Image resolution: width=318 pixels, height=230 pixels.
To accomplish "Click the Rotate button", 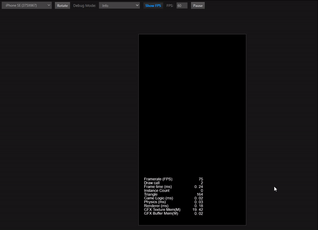I will coord(62,6).
